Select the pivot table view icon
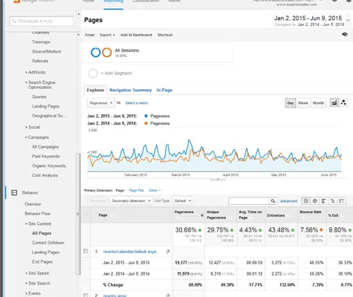The image size is (353, 297). click(x=342, y=201)
